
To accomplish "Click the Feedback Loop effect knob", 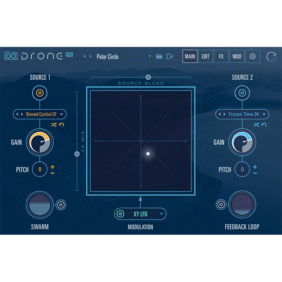I will coord(242,204).
